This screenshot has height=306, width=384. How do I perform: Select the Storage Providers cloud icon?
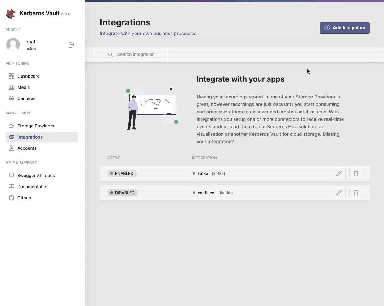pos(11,126)
